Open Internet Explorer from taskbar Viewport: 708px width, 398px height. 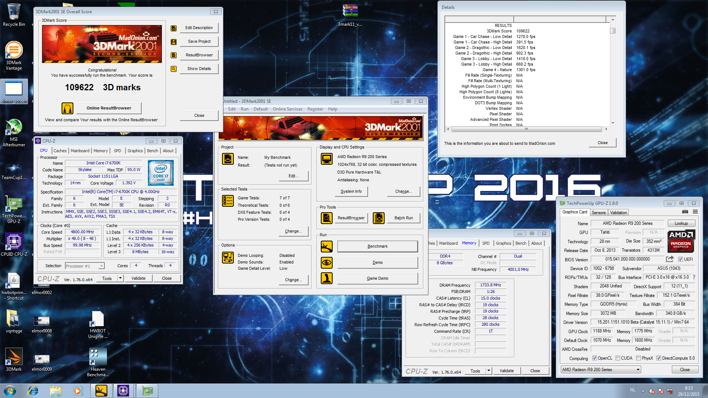click(33, 391)
